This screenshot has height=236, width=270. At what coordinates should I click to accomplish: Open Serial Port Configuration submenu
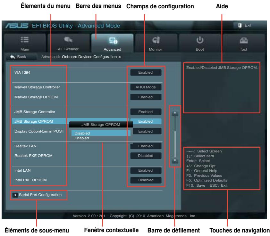pos(40,195)
